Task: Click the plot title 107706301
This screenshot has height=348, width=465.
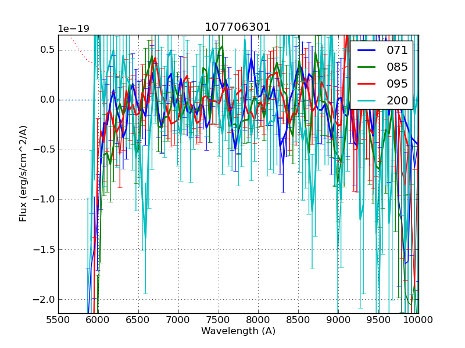Action: [x=238, y=27]
